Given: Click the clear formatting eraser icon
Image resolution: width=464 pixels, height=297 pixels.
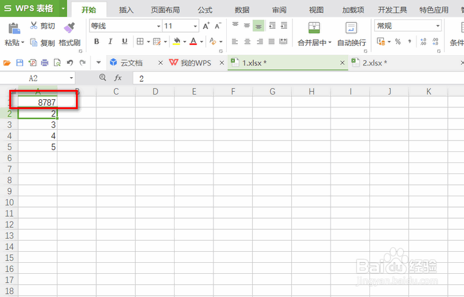Looking at the screenshot, I should [212, 41].
